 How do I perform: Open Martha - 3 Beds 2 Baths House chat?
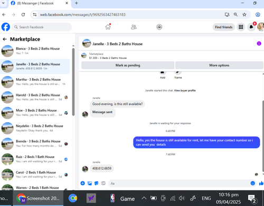pyautogui.click(x=35, y=82)
